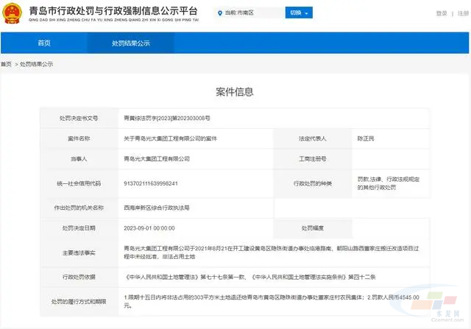Select credit code 913702111639998241
471x329 pixels.
(151, 183)
